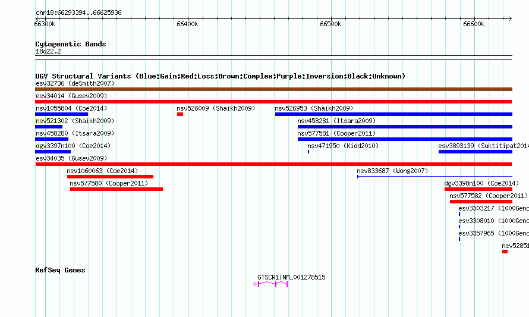Screen dimensions: 529x317
Task: Click the 66500k ruler tick label
Action: click(330, 24)
